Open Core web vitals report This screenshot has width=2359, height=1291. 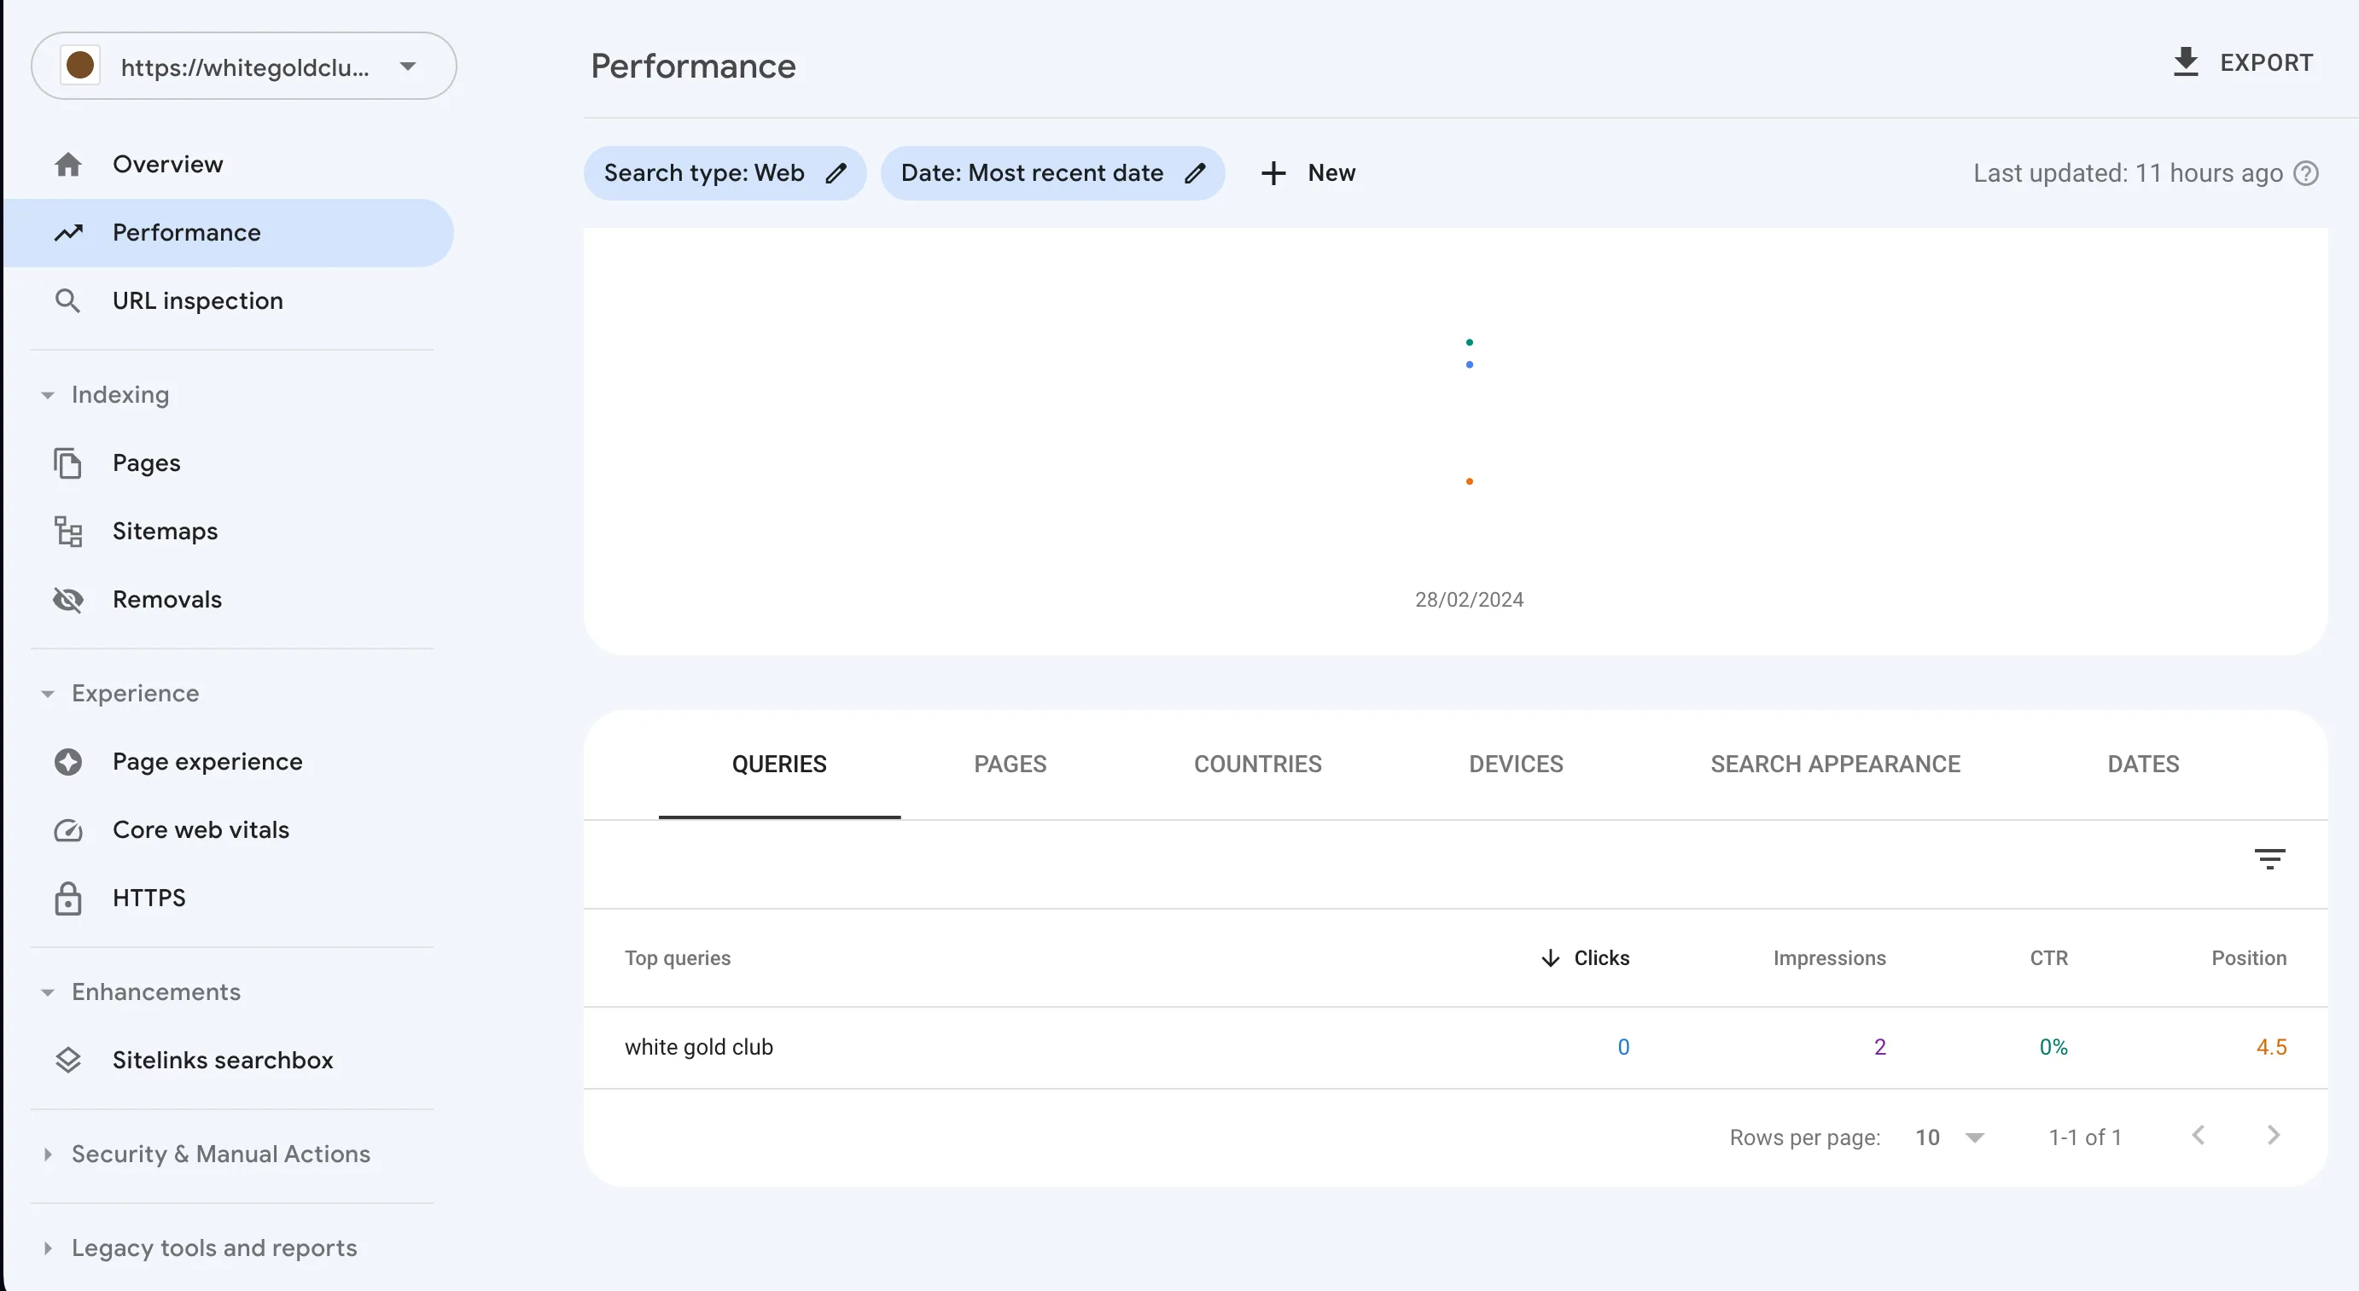click(x=229, y=830)
